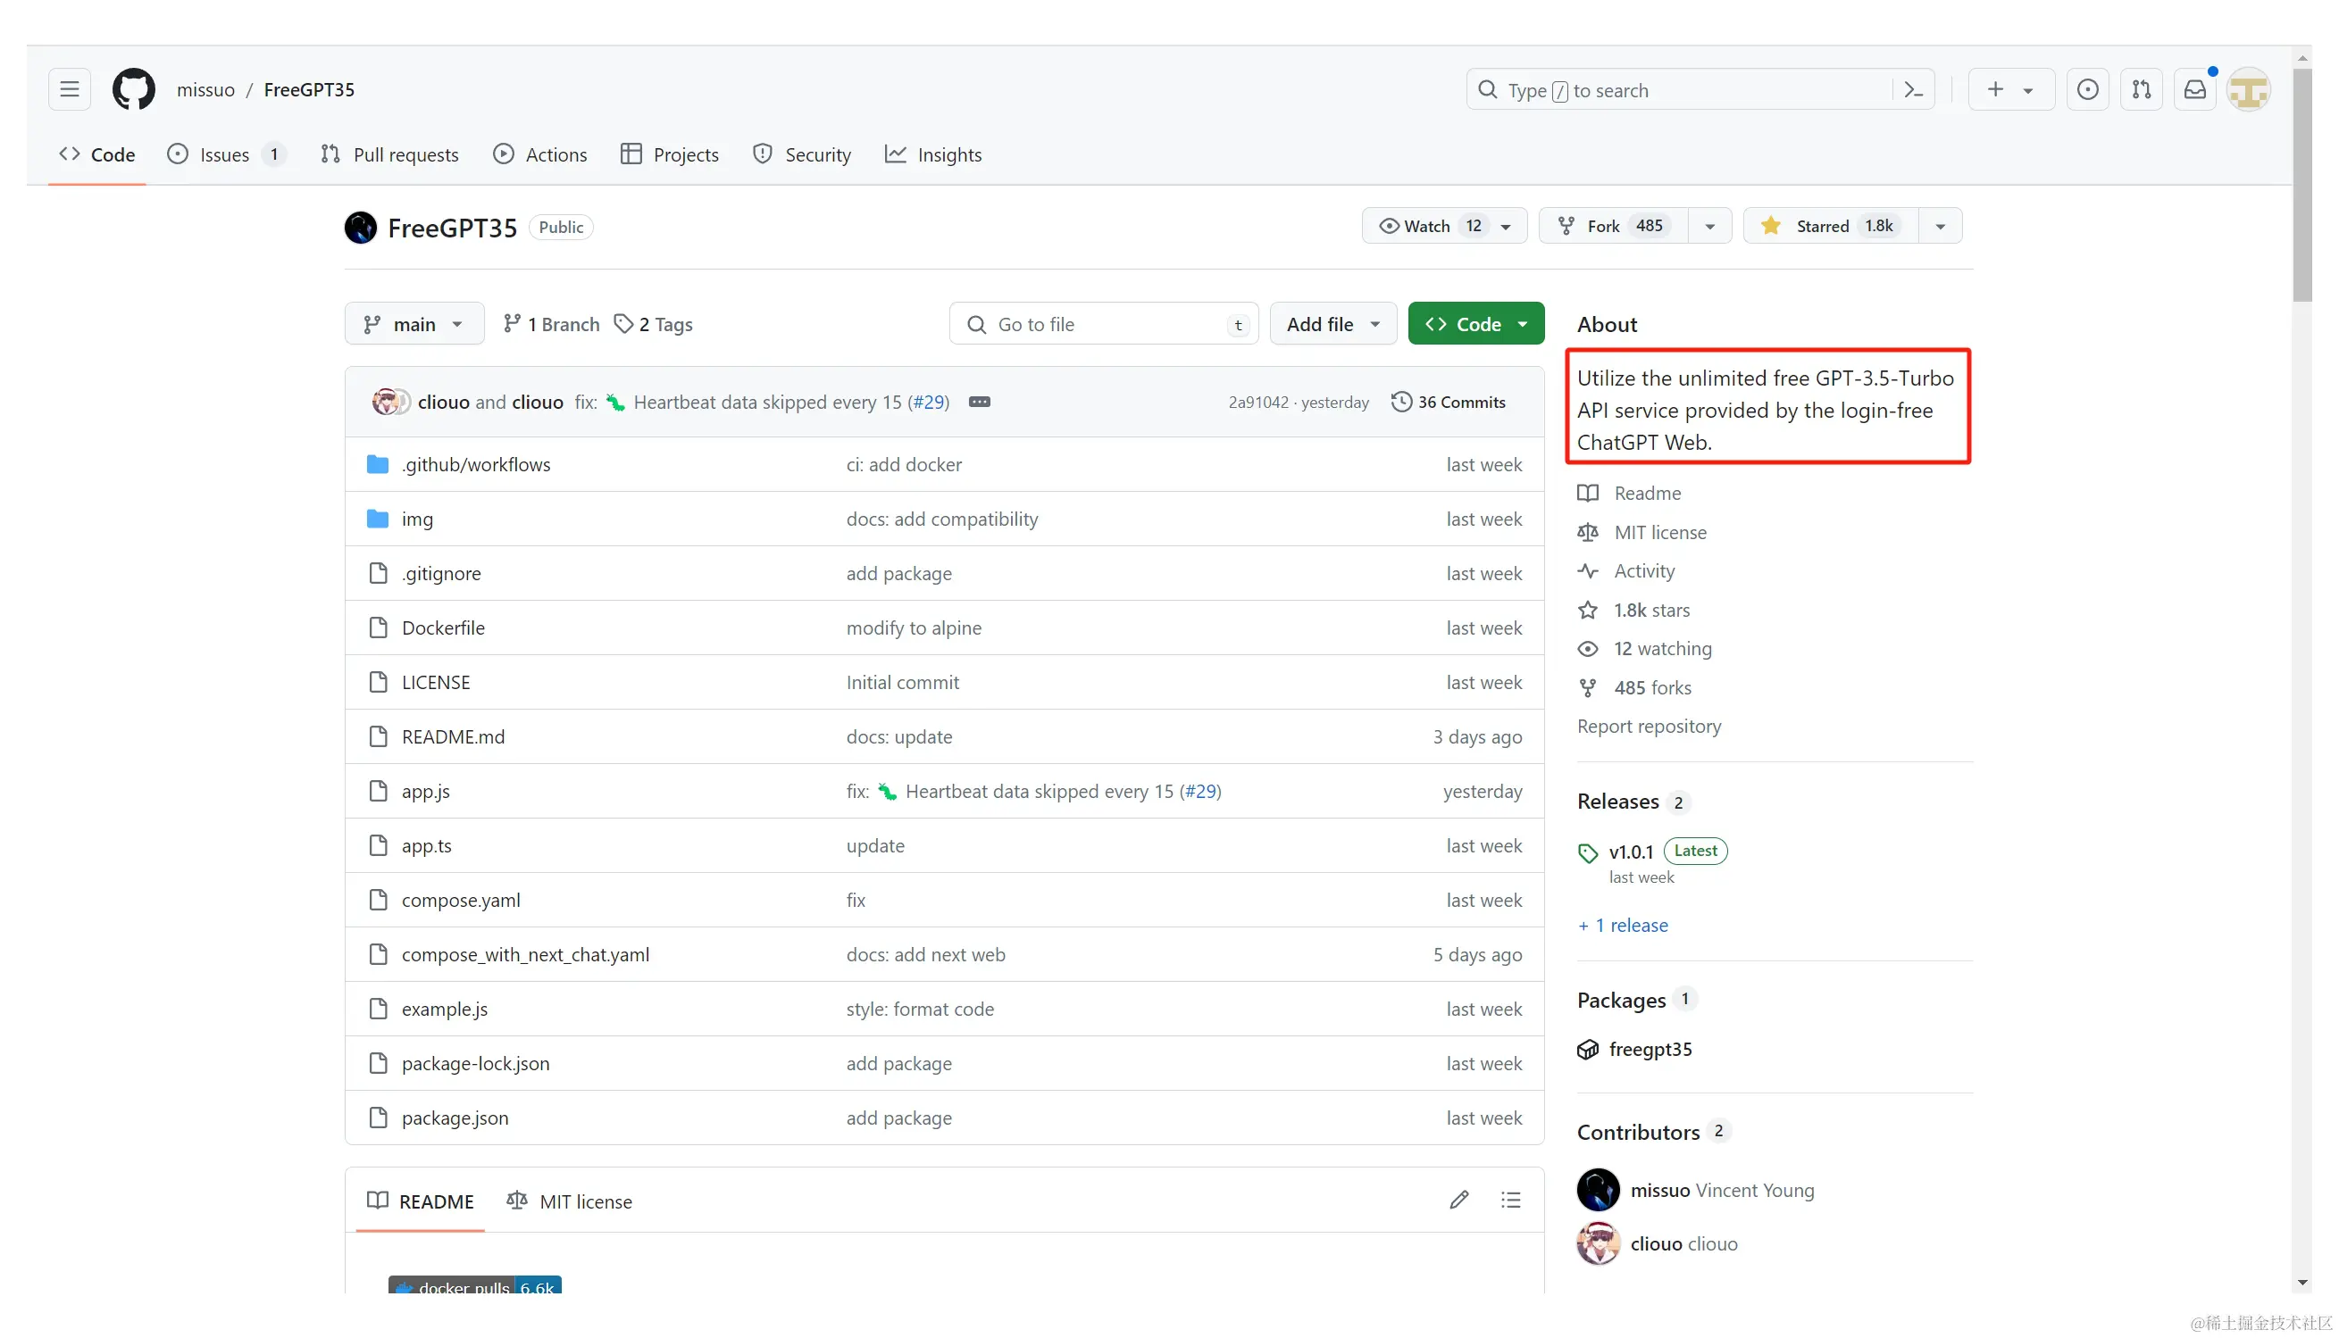
Task: Open the star lists dropdown arrow
Action: 1940,226
